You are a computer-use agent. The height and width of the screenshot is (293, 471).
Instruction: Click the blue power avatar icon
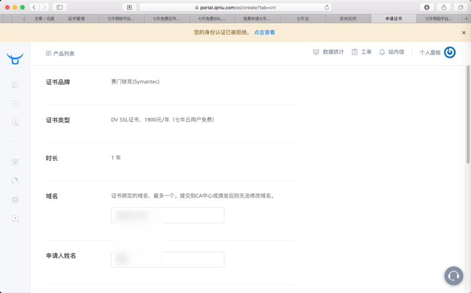450,52
